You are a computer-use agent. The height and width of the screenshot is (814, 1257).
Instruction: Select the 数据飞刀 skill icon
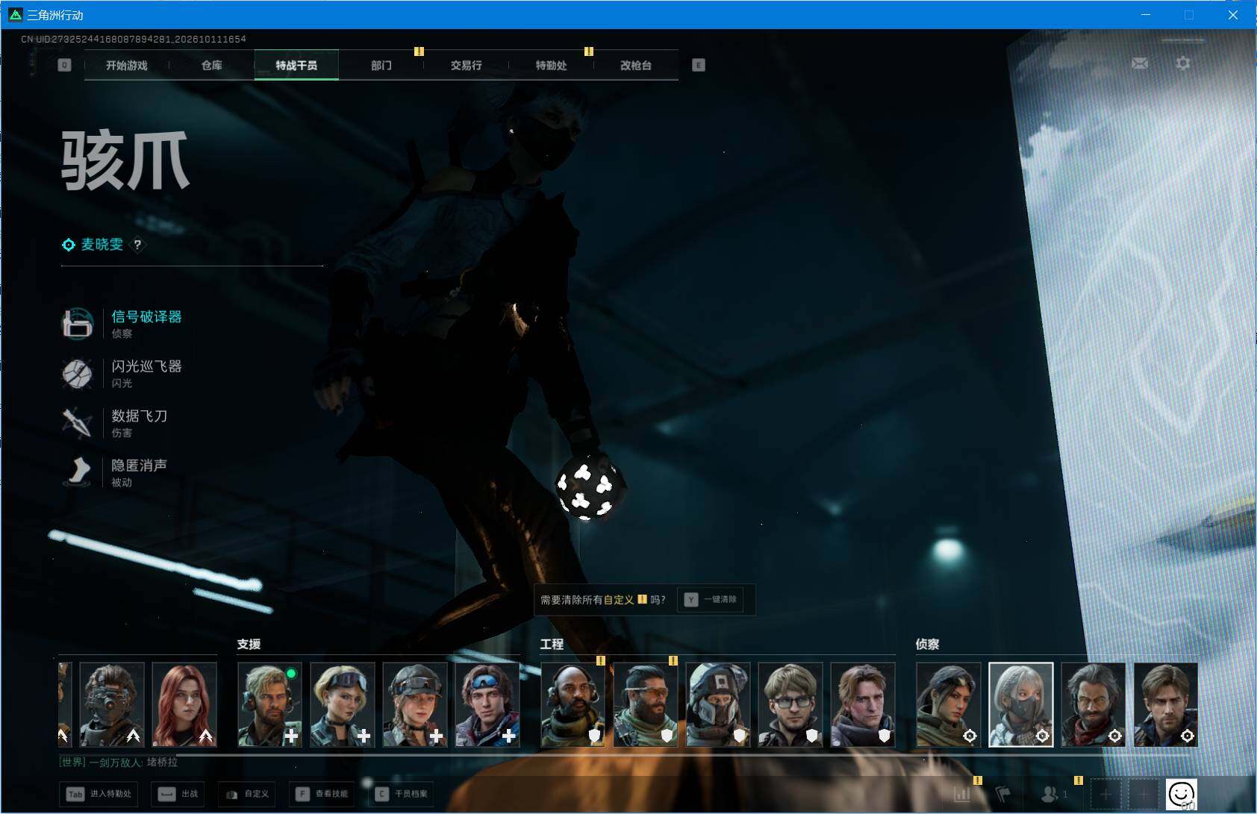(77, 422)
